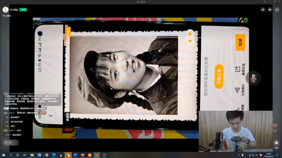Open the taskbar clock showing 10:03
Screen dimensions: 282x158
(269, 155)
